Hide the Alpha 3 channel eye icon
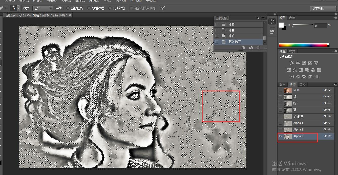This screenshot has width=338, height=175. click(280, 136)
